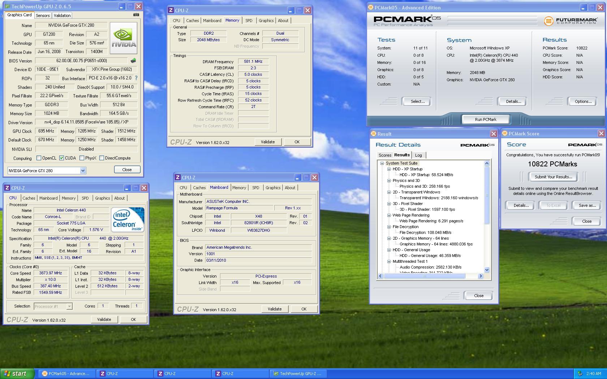
Task: Collapse the HDD - XP Startup node
Action: tap(389, 169)
